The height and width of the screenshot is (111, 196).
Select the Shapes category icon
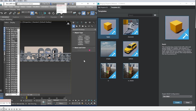(77, 26)
